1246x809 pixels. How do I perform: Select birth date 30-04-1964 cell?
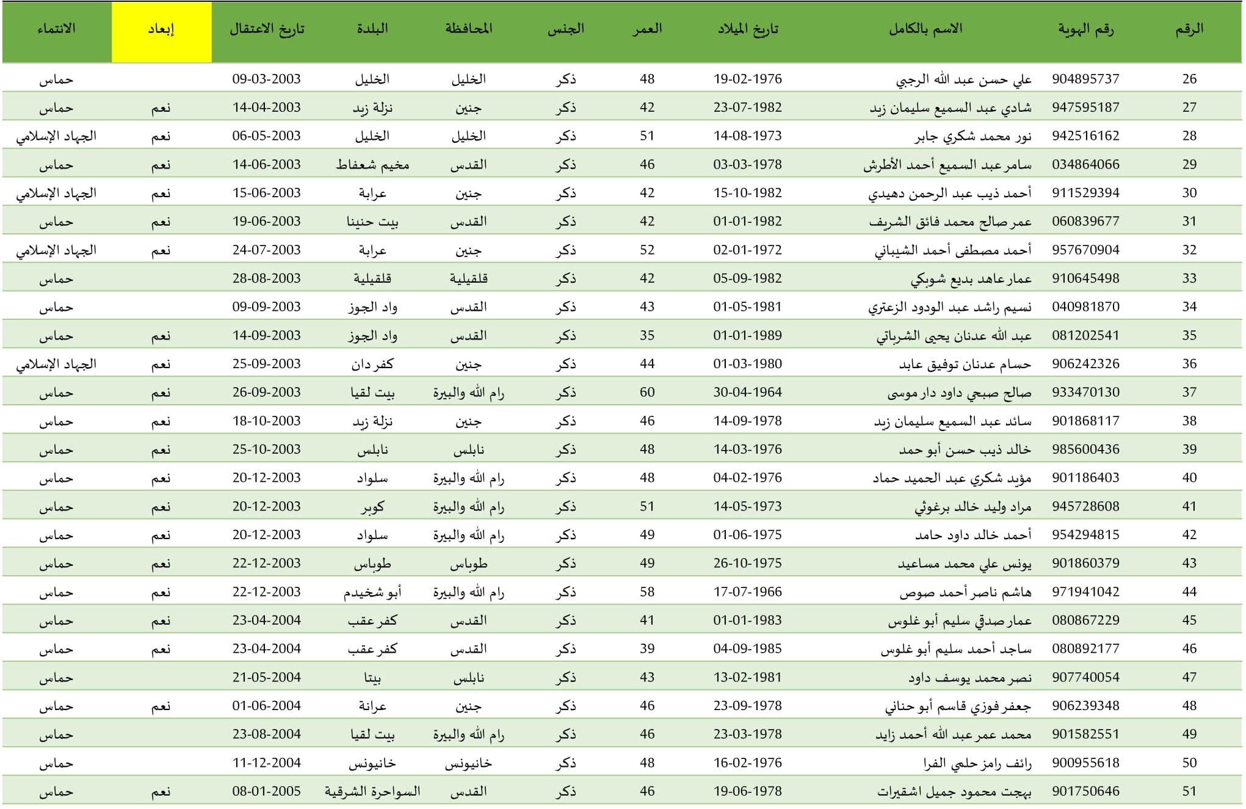tap(748, 392)
